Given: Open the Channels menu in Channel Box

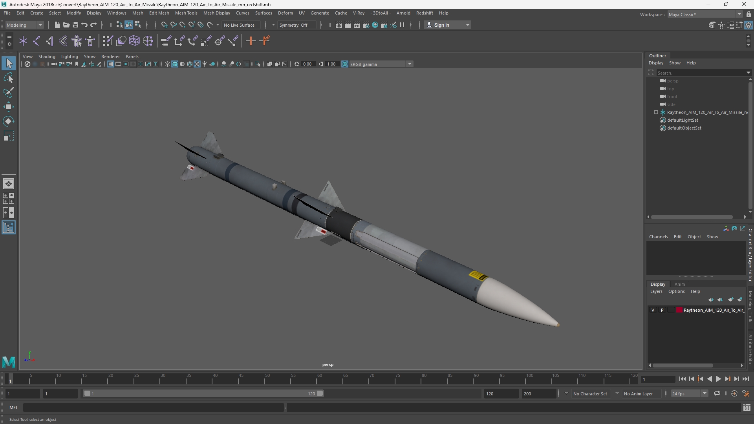Looking at the screenshot, I should click(658, 237).
